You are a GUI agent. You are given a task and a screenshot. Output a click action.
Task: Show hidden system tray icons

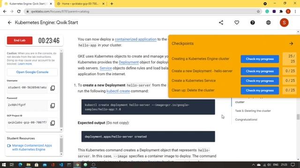pyautogui.click(x=253, y=165)
